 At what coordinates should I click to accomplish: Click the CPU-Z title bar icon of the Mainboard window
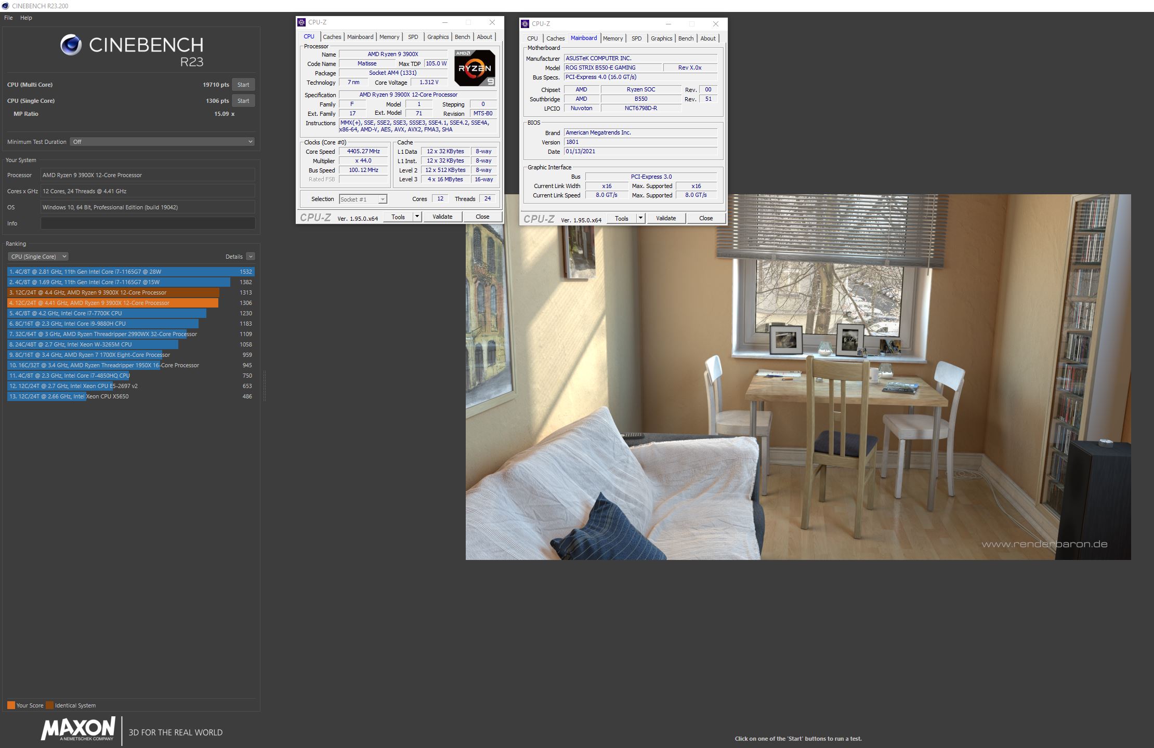pyautogui.click(x=525, y=24)
